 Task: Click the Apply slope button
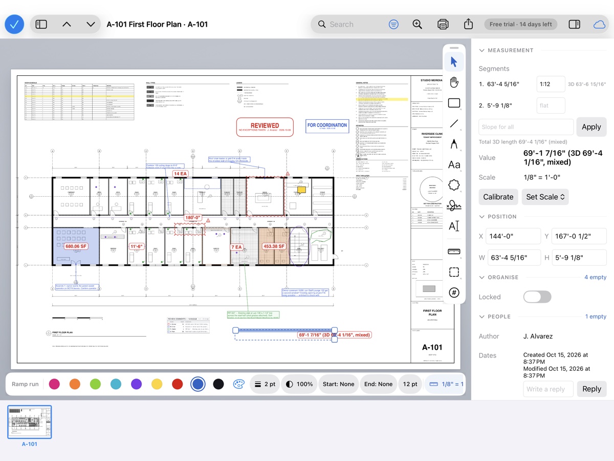click(x=591, y=127)
